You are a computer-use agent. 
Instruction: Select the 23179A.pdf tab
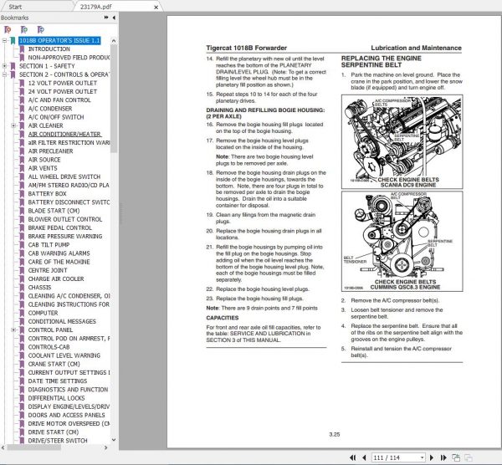(96, 7)
